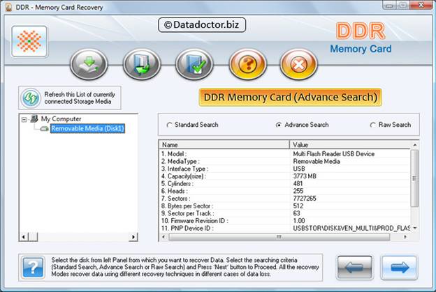Close the DDR Memory Card Recovery window
This screenshot has height=292, width=436.
tap(421, 5)
